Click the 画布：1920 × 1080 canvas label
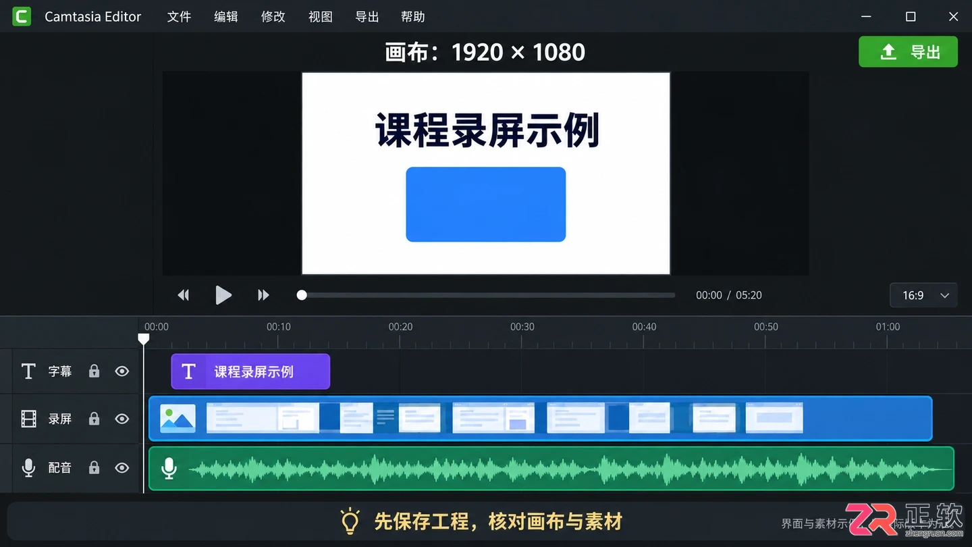 click(485, 52)
